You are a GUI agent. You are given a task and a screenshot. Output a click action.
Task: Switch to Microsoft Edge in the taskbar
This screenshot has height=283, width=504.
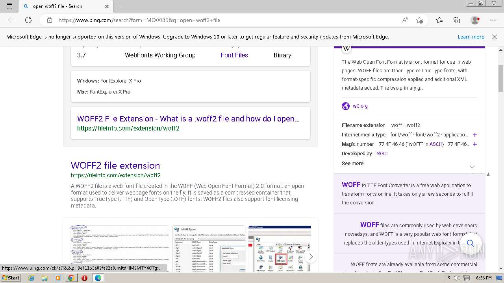coord(98,278)
